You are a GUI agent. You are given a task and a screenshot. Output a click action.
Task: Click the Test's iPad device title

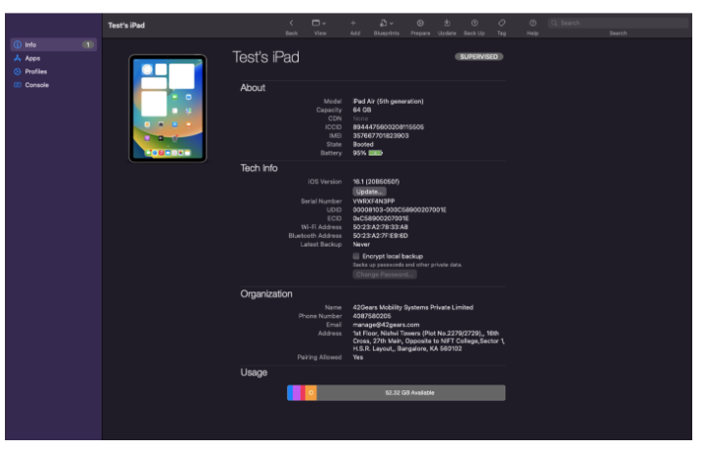click(x=265, y=58)
